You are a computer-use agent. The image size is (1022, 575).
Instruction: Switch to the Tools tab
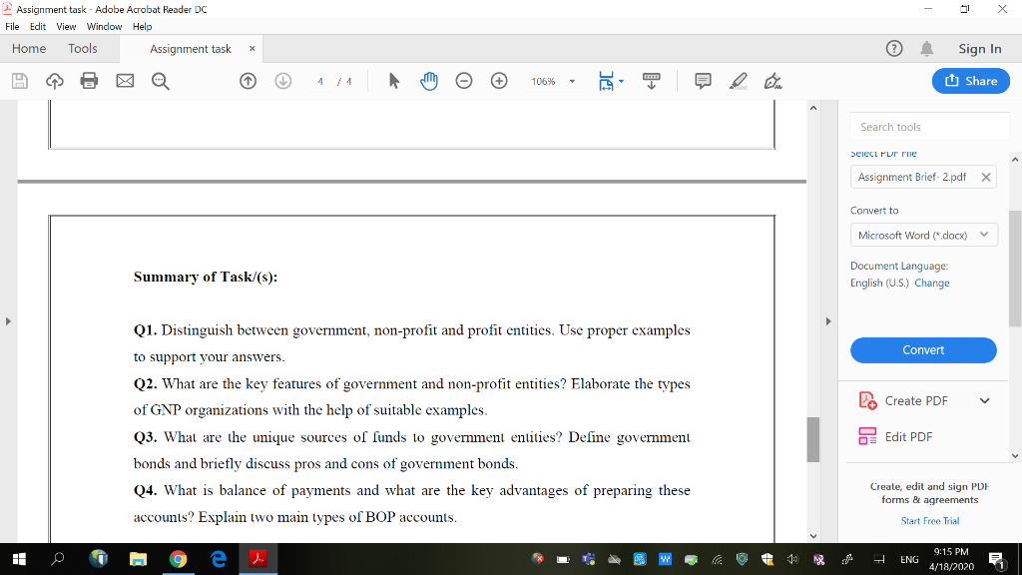(x=85, y=48)
